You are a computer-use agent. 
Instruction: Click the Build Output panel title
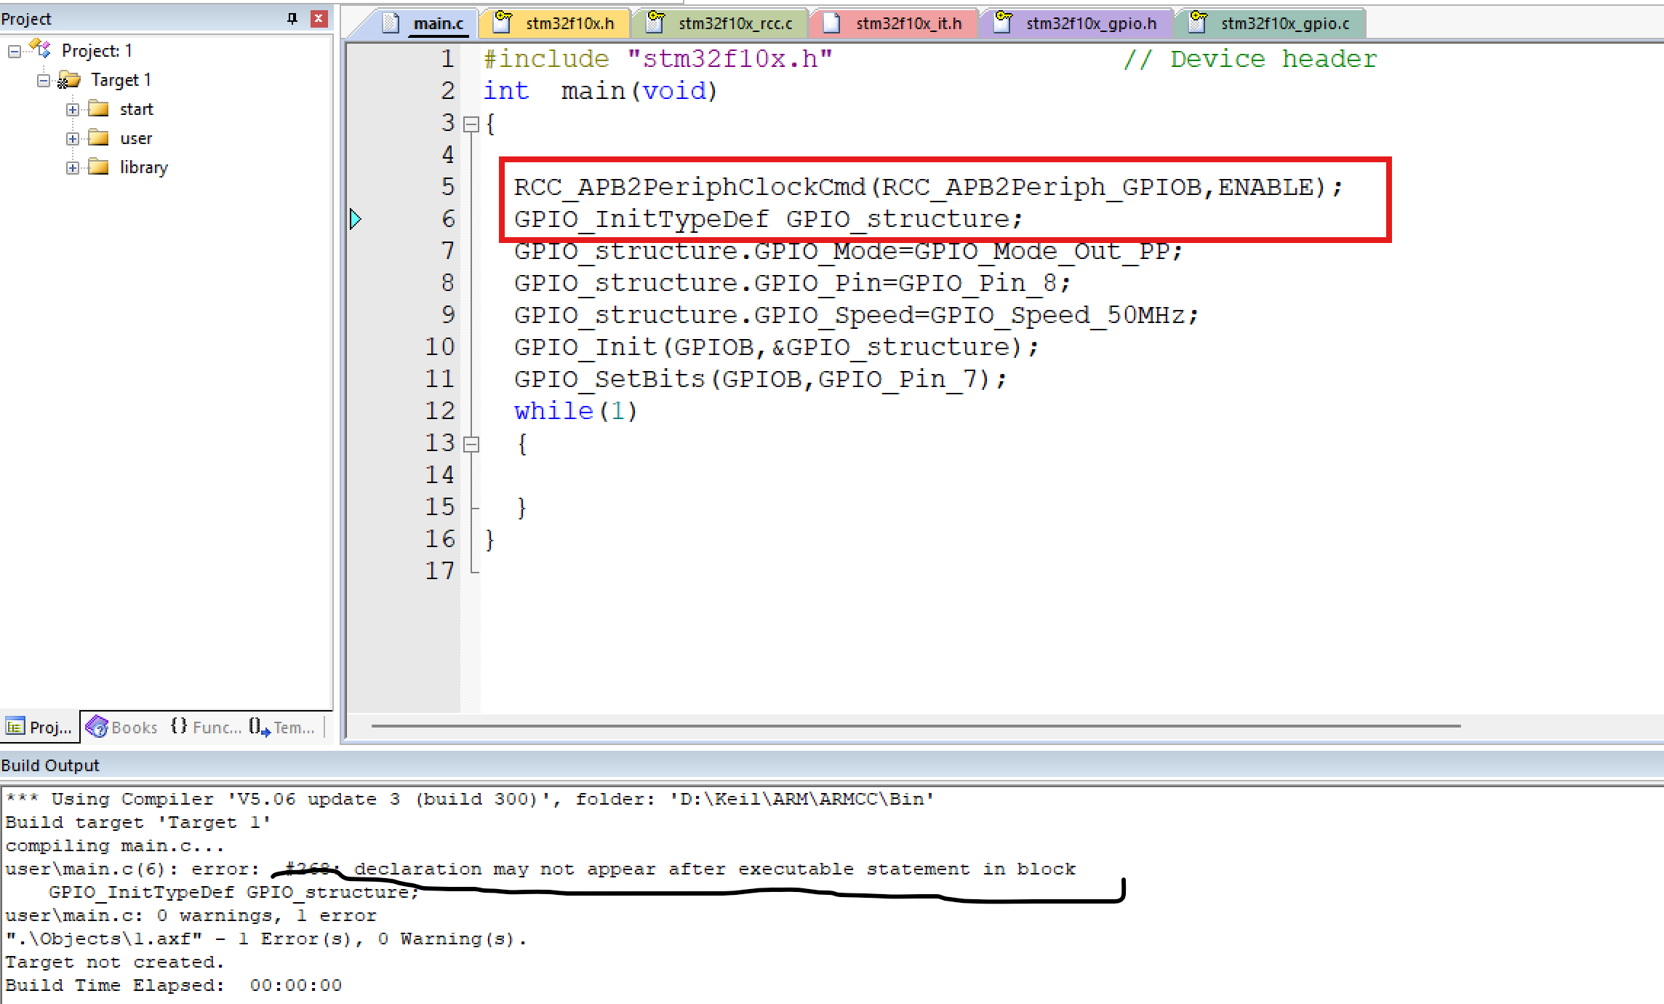pos(50,765)
